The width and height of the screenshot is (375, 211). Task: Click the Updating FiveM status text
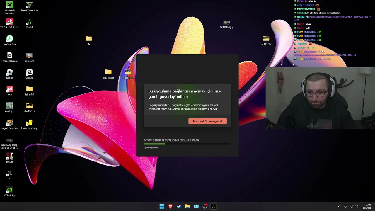[x=152, y=148]
